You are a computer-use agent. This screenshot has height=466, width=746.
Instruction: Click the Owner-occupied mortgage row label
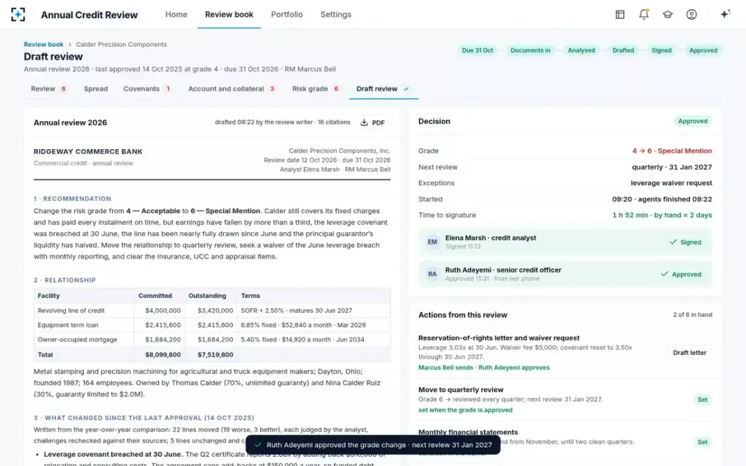coord(77,340)
